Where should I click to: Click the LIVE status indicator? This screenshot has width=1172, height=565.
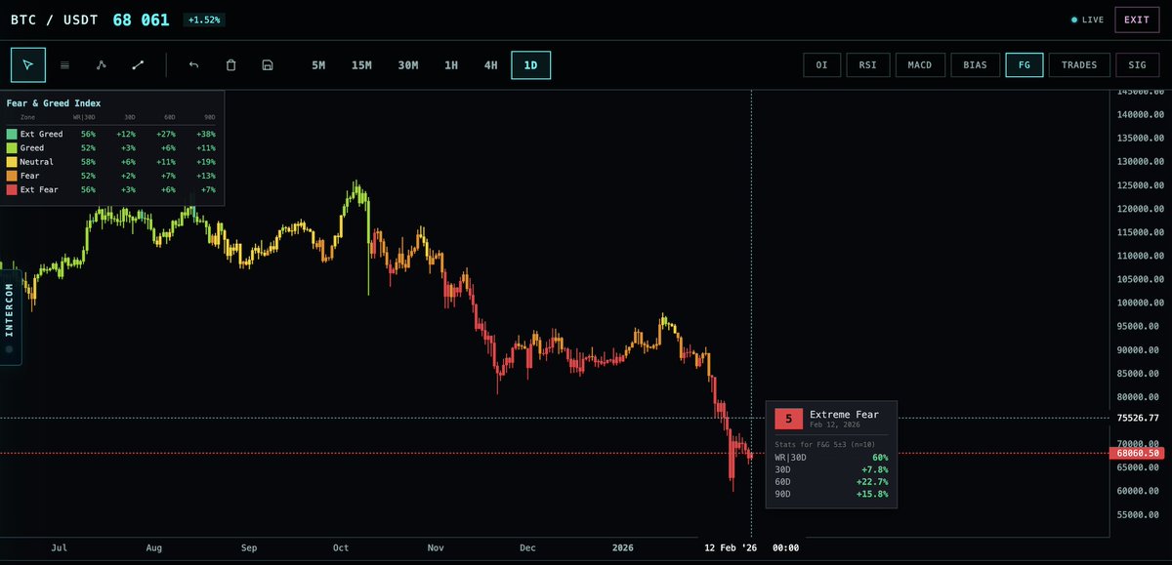[1087, 20]
